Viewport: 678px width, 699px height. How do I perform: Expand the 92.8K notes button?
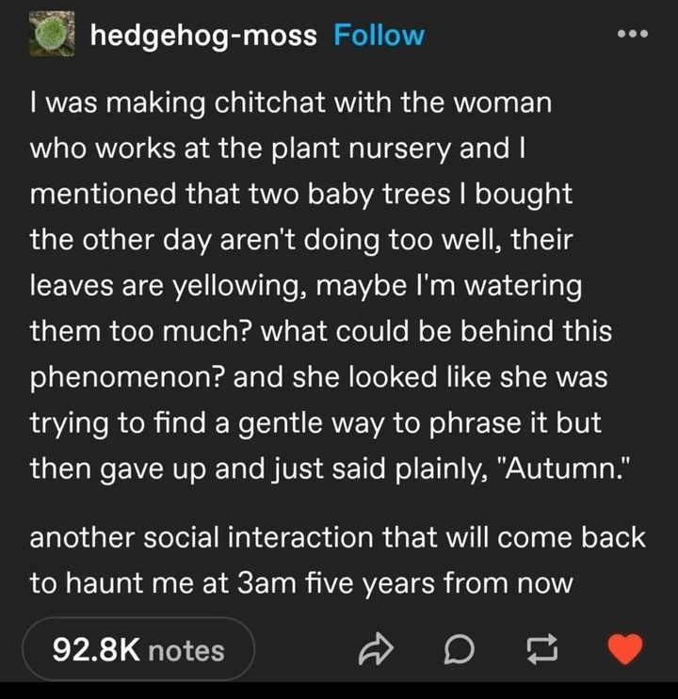coord(138,649)
